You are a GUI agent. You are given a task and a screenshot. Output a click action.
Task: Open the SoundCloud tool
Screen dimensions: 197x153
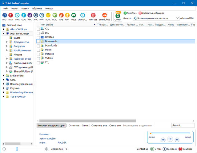pyautogui.click(x=105, y=15)
